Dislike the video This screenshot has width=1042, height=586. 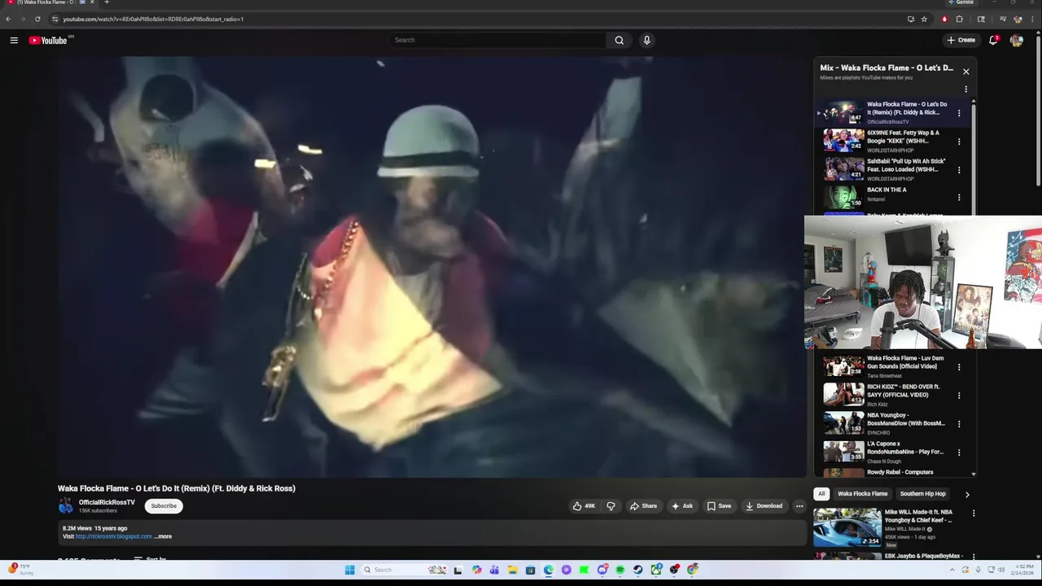[x=611, y=506]
